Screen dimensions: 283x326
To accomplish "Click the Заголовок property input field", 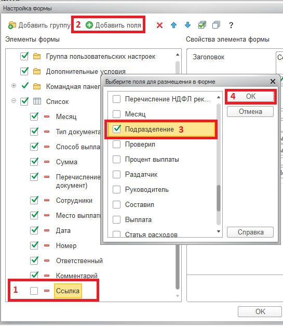I will tap(279, 62).
